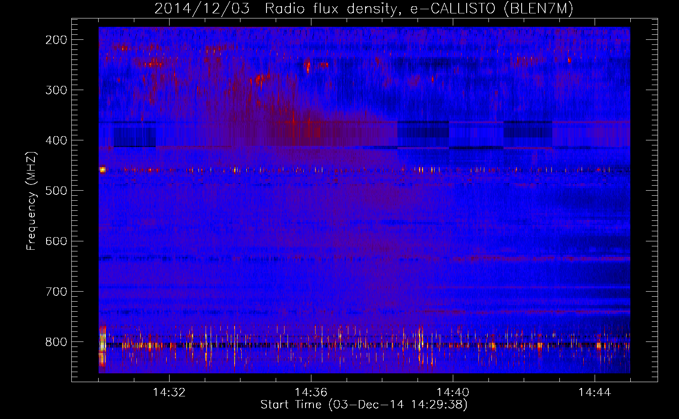Screen dimensions: 679x419
Task: Click the 400 frequency tick label
Action: [x=56, y=140]
